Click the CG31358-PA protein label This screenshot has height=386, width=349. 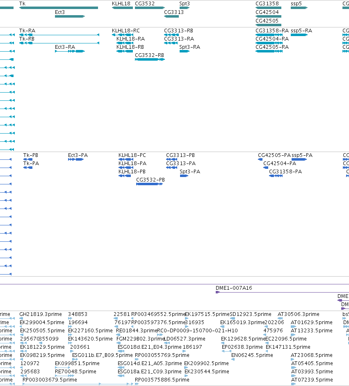tap(285, 172)
